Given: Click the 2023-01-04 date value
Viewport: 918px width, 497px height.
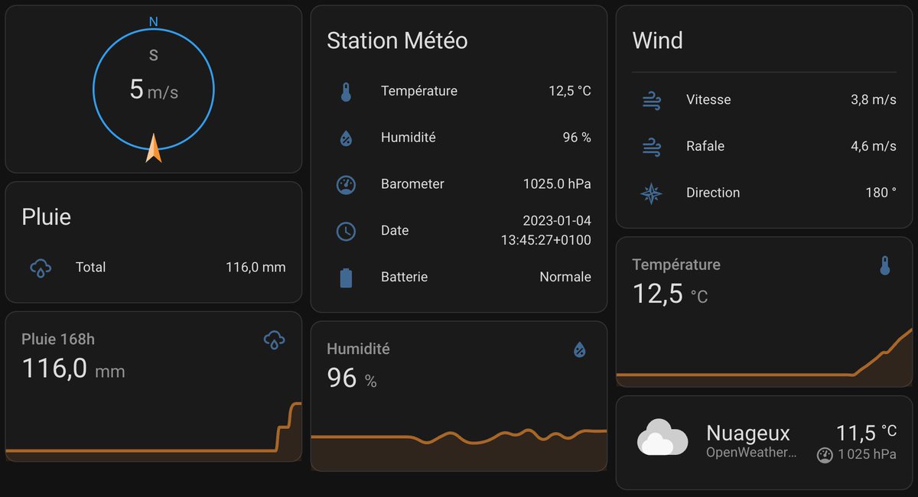Looking at the screenshot, I should (557, 221).
